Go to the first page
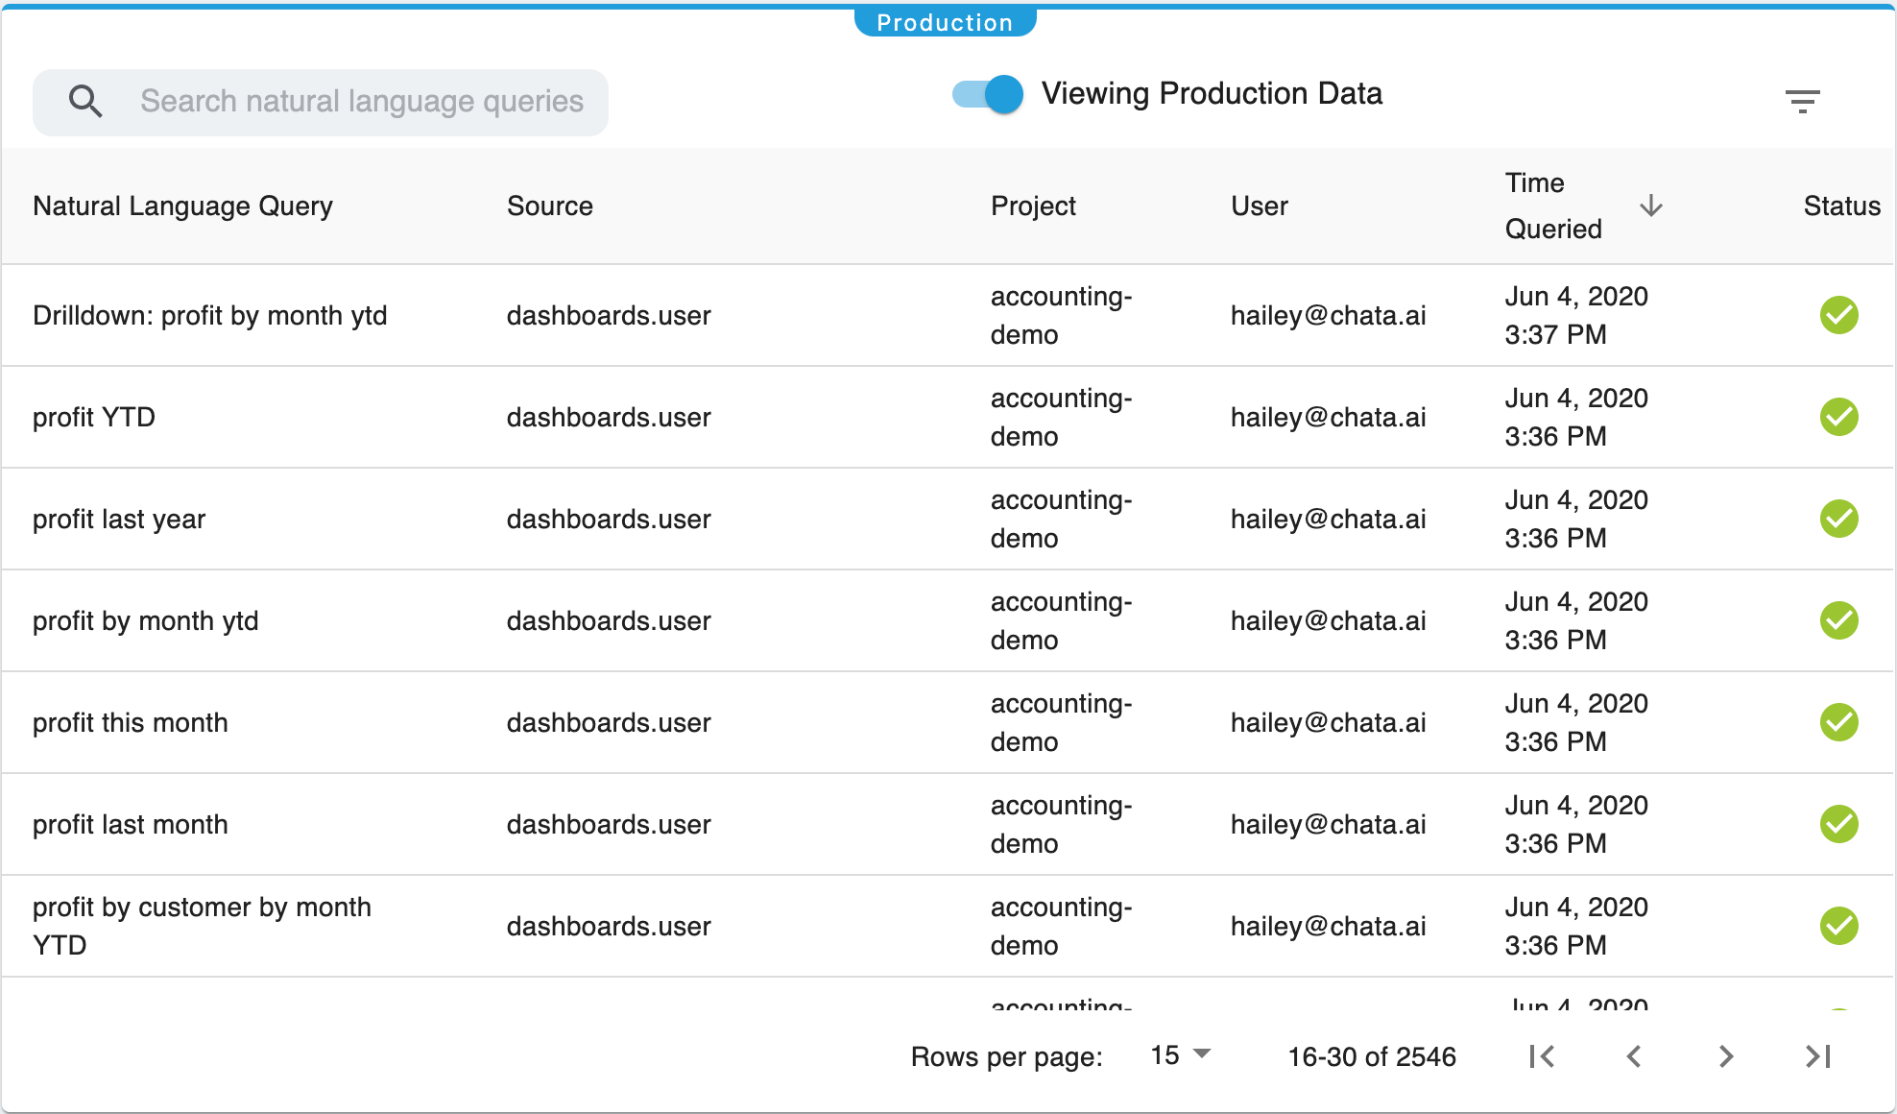The image size is (1897, 1114). pos(1542,1056)
